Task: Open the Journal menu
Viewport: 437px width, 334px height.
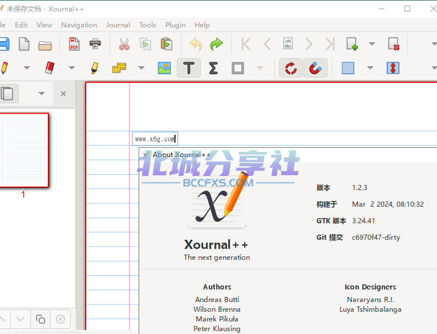Action: point(118,25)
